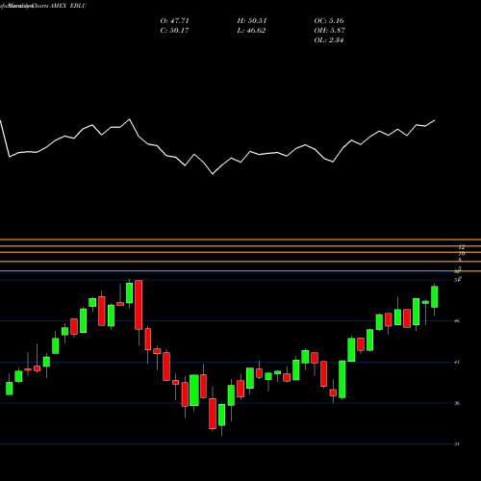
Task: Click the open value O: 47.71
Action: [x=174, y=21]
